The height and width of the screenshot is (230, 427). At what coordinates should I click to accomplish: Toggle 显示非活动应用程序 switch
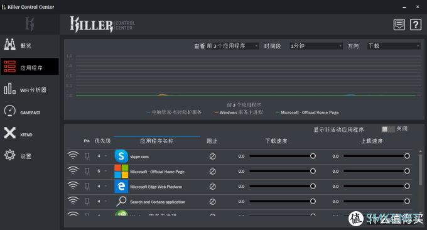pyautogui.click(x=388, y=129)
